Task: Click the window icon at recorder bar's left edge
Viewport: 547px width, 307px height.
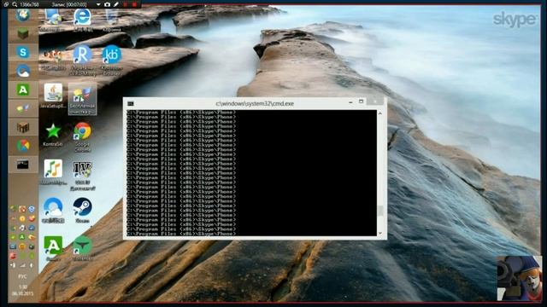Action: click(x=6, y=4)
